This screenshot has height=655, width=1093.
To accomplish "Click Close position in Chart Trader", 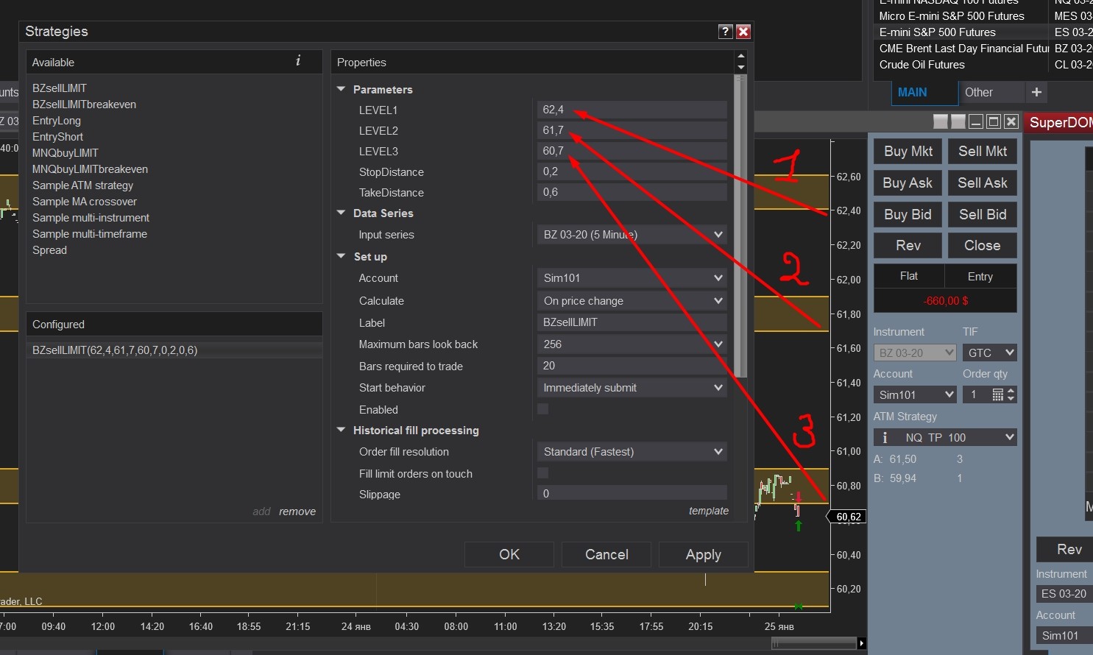I will [x=983, y=246].
